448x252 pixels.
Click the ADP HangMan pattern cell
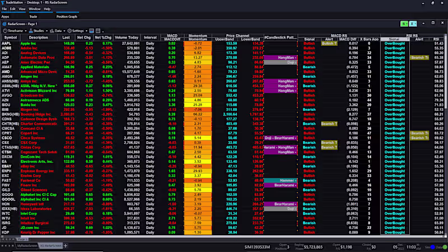click(x=281, y=58)
